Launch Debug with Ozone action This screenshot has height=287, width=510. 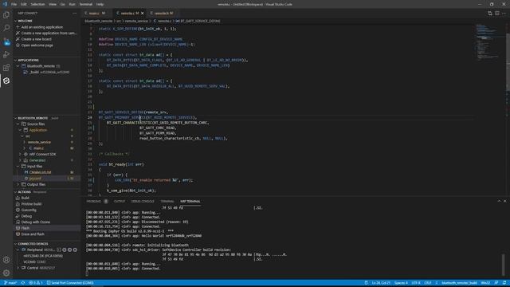(x=35, y=222)
